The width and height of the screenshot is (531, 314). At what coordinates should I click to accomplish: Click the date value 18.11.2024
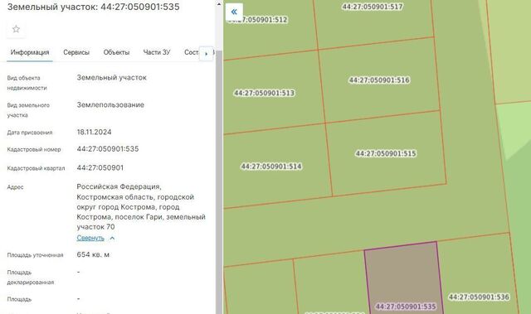[x=94, y=133]
